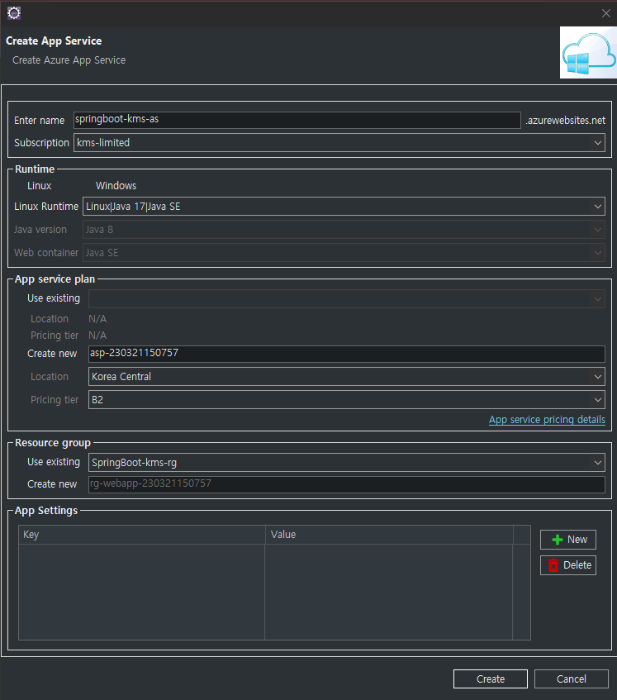Select the Windows runtime option
Viewport: 617px width, 700px height.
116,186
